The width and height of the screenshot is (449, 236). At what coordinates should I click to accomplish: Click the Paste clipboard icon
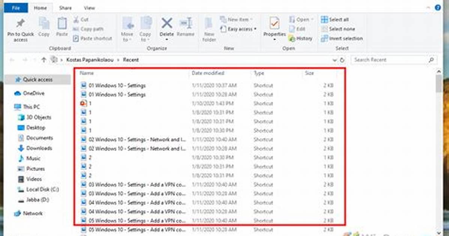pos(62,24)
